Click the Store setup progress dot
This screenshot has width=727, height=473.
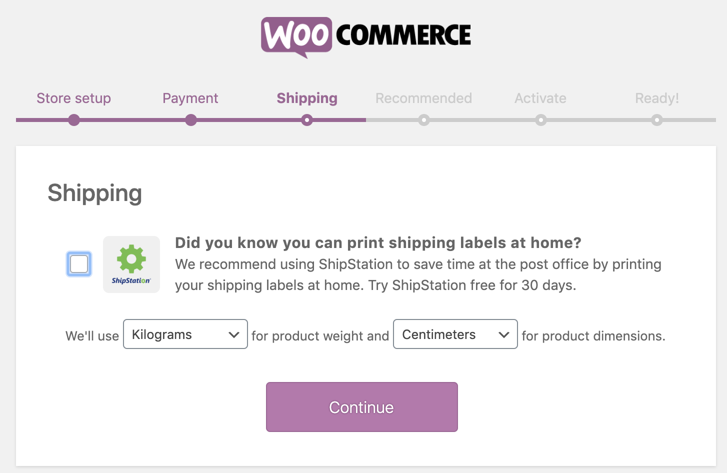tap(74, 120)
